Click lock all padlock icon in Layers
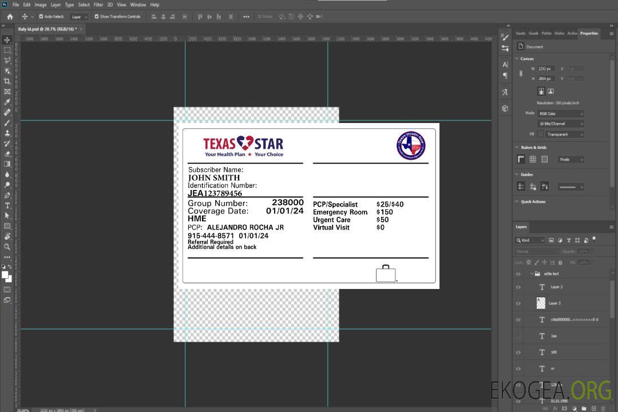Image resolution: width=618 pixels, height=412 pixels. pyautogui.click(x=560, y=263)
